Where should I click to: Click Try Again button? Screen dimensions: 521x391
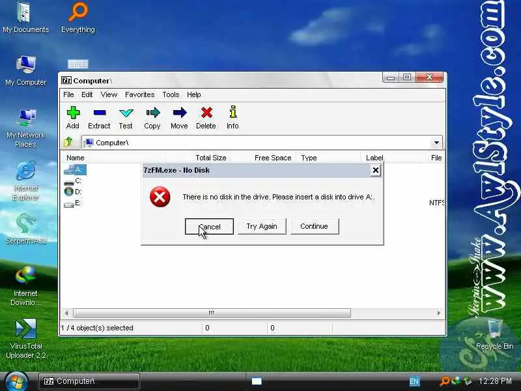pos(262,226)
